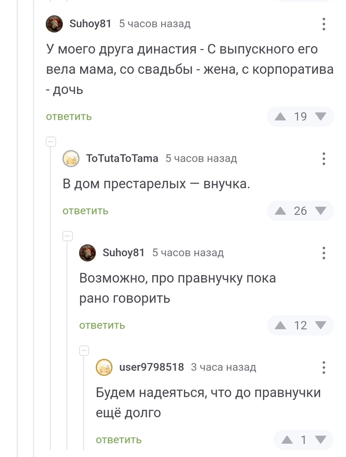Open three-dot menu on user9798518's comment
Viewport: 346px width, 457px height.
coord(324,367)
